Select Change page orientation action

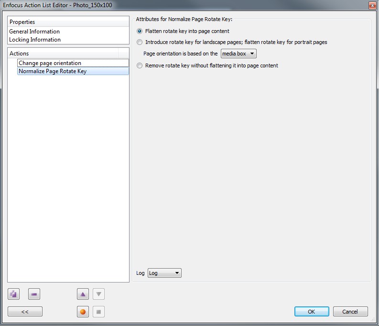coord(73,63)
